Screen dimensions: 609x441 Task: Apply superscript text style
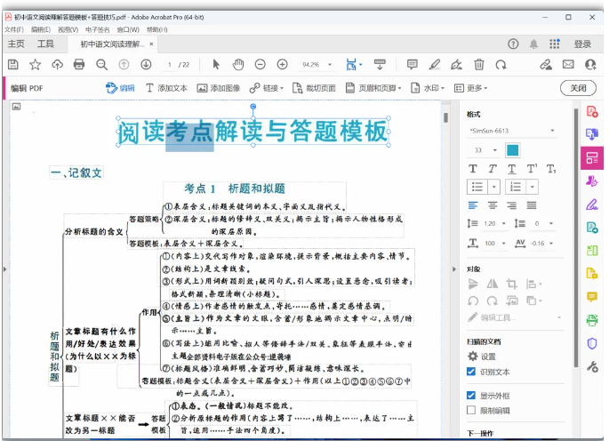(x=532, y=169)
